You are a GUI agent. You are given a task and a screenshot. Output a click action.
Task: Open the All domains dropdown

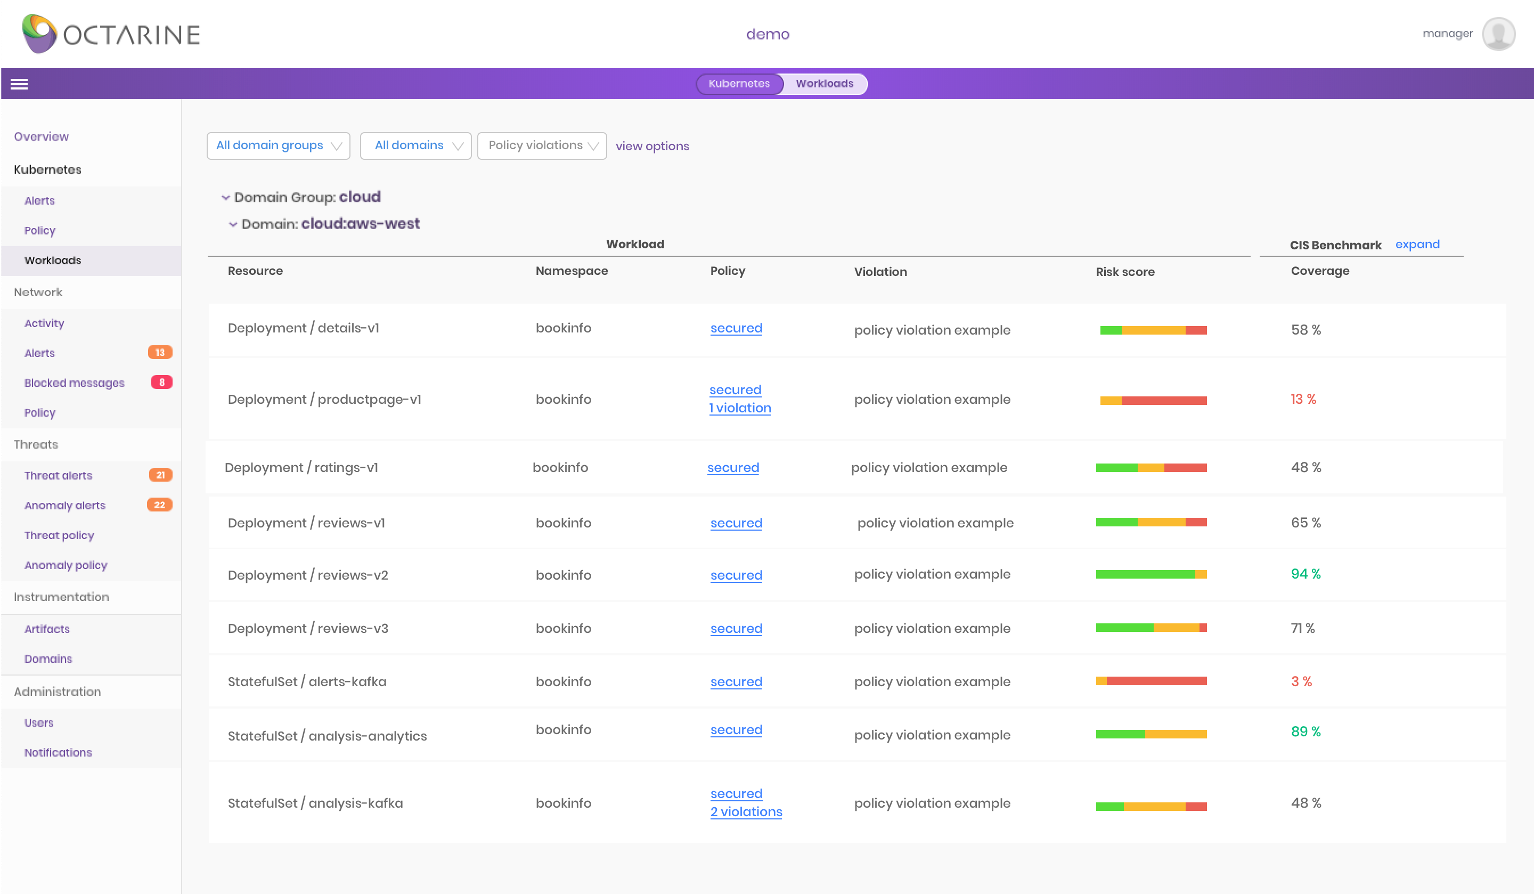coord(416,145)
